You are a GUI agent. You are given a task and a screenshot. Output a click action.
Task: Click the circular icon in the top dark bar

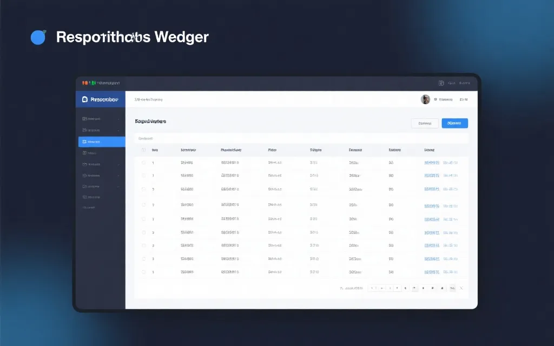[x=441, y=83]
